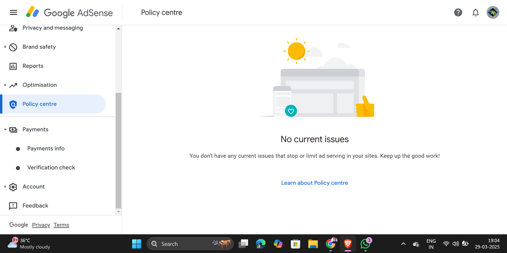Click the Reports chart icon
Screen dimensions: 507x253
(13, 66)
